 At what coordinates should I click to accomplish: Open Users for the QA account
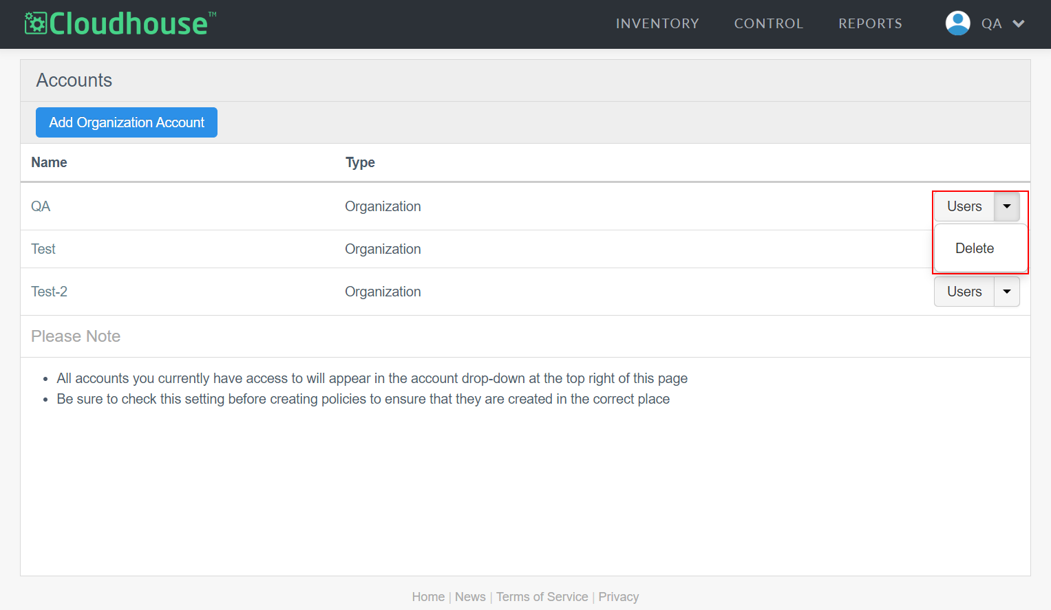964,206
